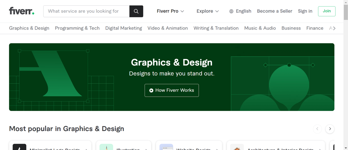The height and width of the screenshot is (150, 348).
Task: Expand the Explore dropdown
Action: [x=208, y=11]
